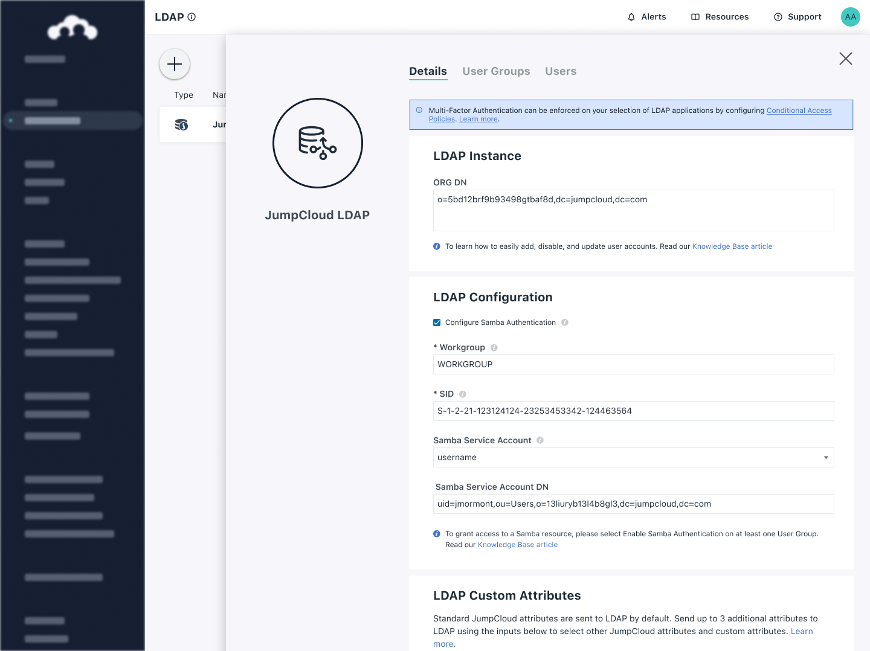Screen dimensions: 870x651
Task: Click the info icon beside LDAP title
Action: coord(192,17)
